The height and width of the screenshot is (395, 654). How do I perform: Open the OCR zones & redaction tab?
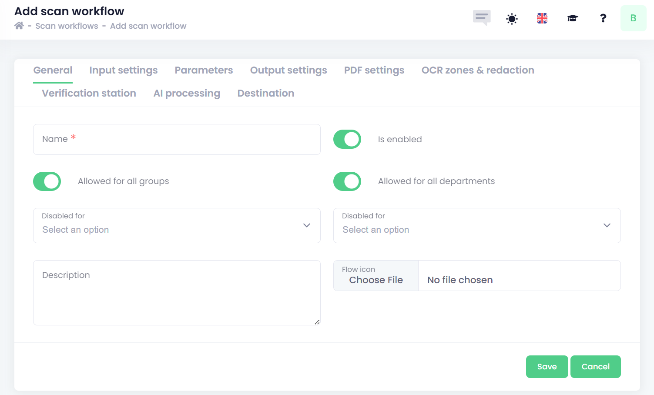coord(478,70)
